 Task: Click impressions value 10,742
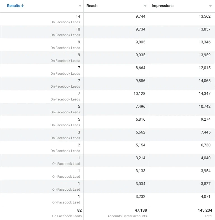205,106
